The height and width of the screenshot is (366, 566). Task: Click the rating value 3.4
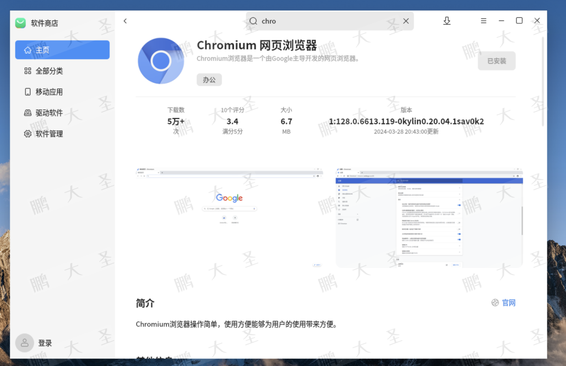pyautogui.click(x=232, y=121)
